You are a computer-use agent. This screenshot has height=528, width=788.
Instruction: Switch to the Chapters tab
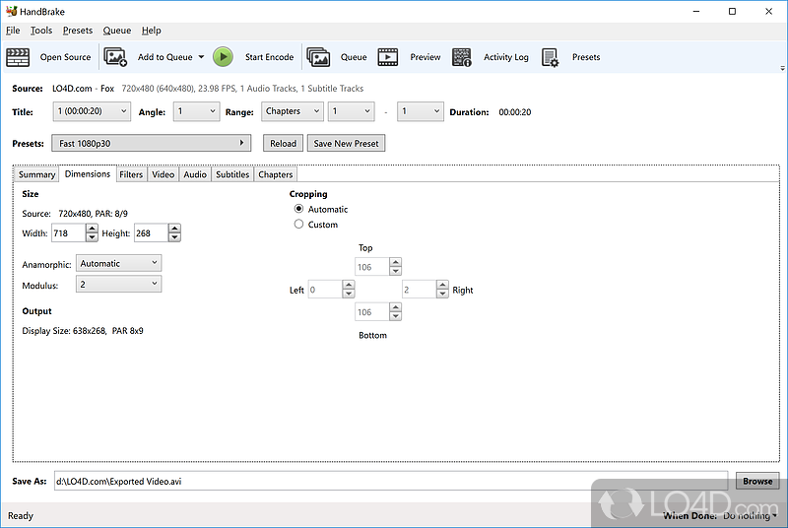point(276,174)
